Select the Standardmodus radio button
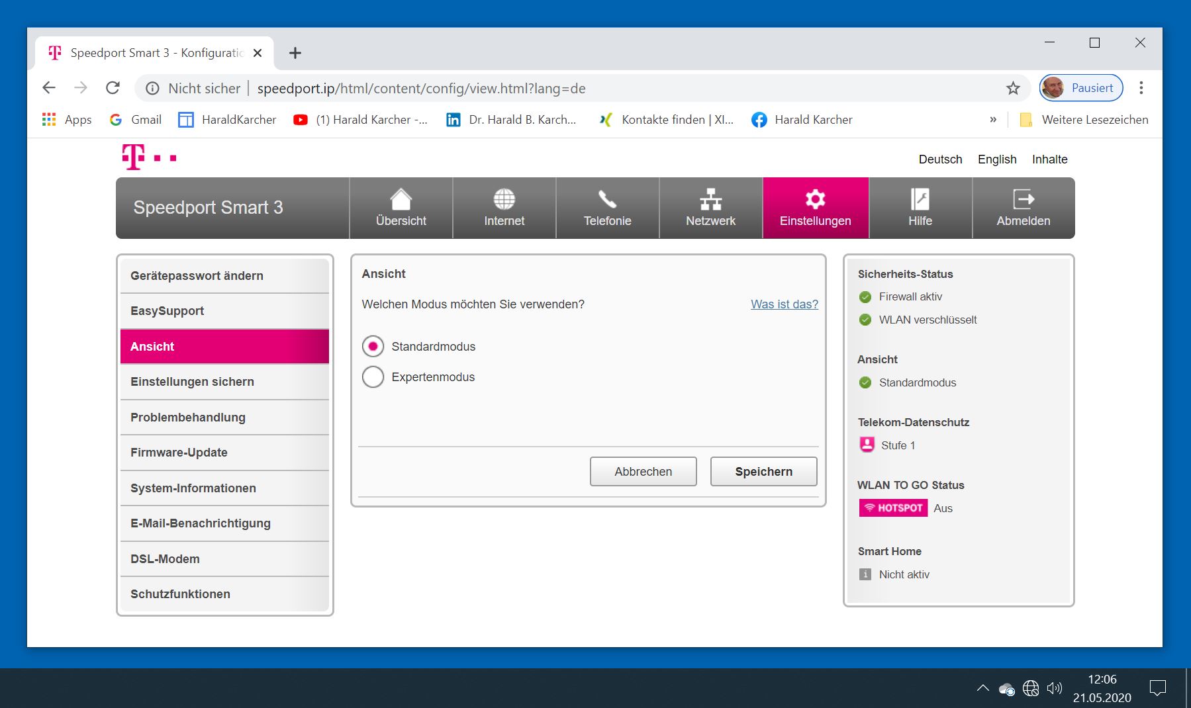Screen dimensions: 1191x708 coord(373,346)
